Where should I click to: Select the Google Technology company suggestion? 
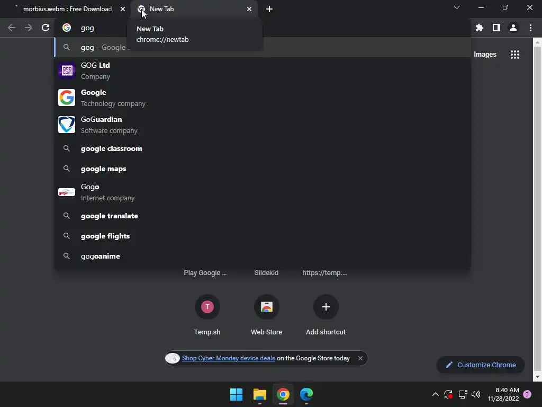coord(263,98)
